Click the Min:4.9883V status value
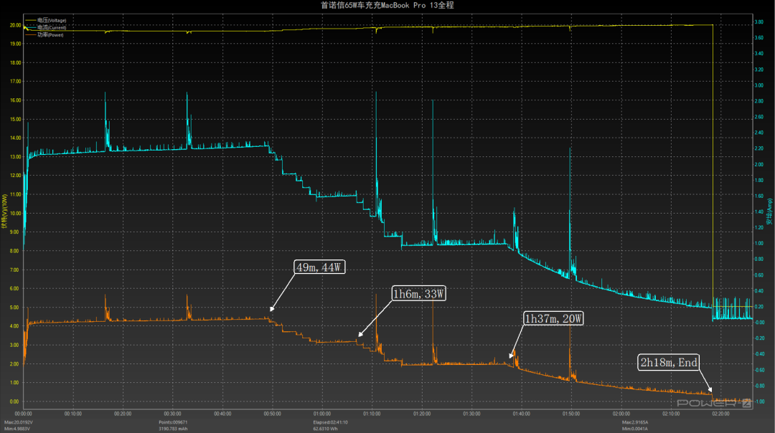 [x=17, y=429]
